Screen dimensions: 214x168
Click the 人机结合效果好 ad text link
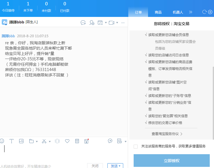tap(26, 166)
